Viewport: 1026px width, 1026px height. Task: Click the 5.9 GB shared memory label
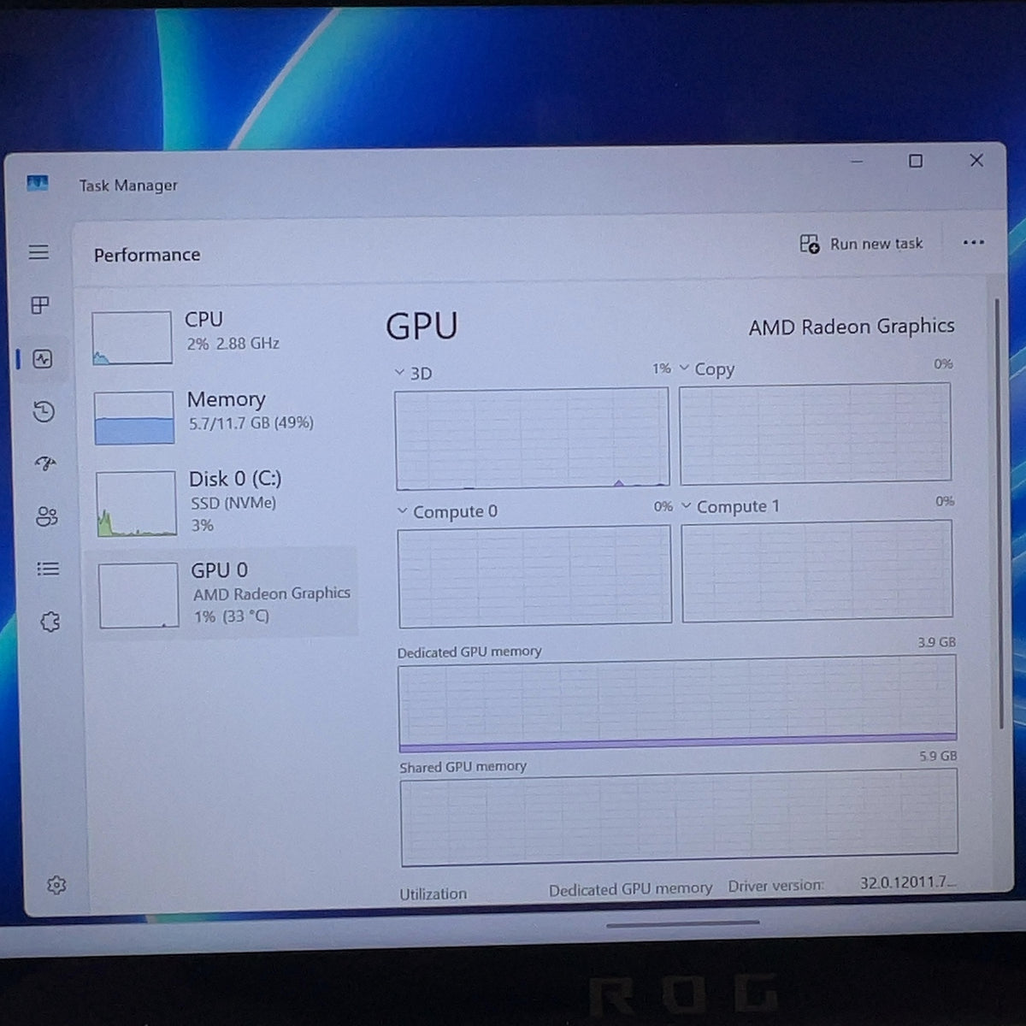938,756
